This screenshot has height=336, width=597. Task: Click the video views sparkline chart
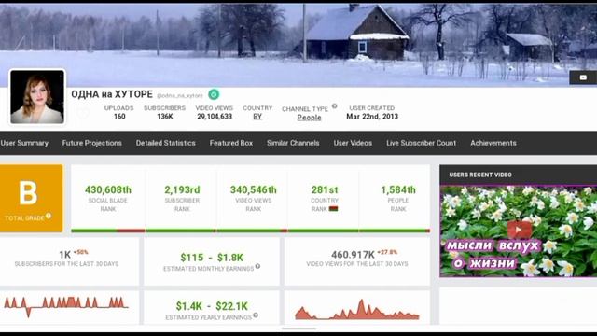coord(356,309)
